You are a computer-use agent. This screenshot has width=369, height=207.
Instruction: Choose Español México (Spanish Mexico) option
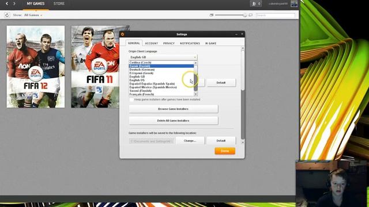click(x=161, y=87)
